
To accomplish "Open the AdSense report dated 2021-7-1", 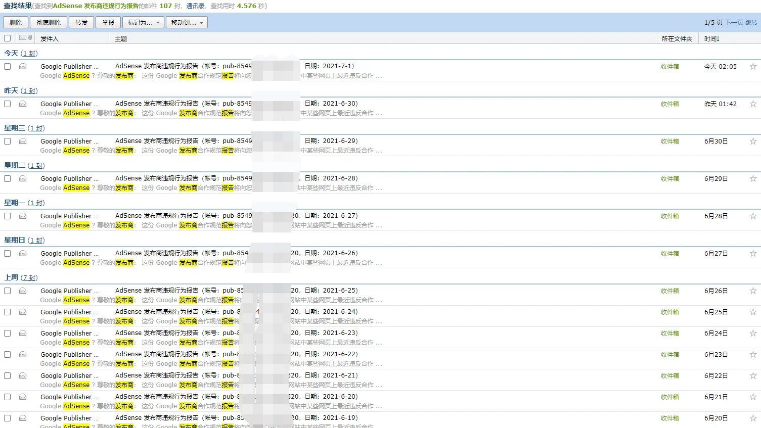I will [x=235, y=66].
